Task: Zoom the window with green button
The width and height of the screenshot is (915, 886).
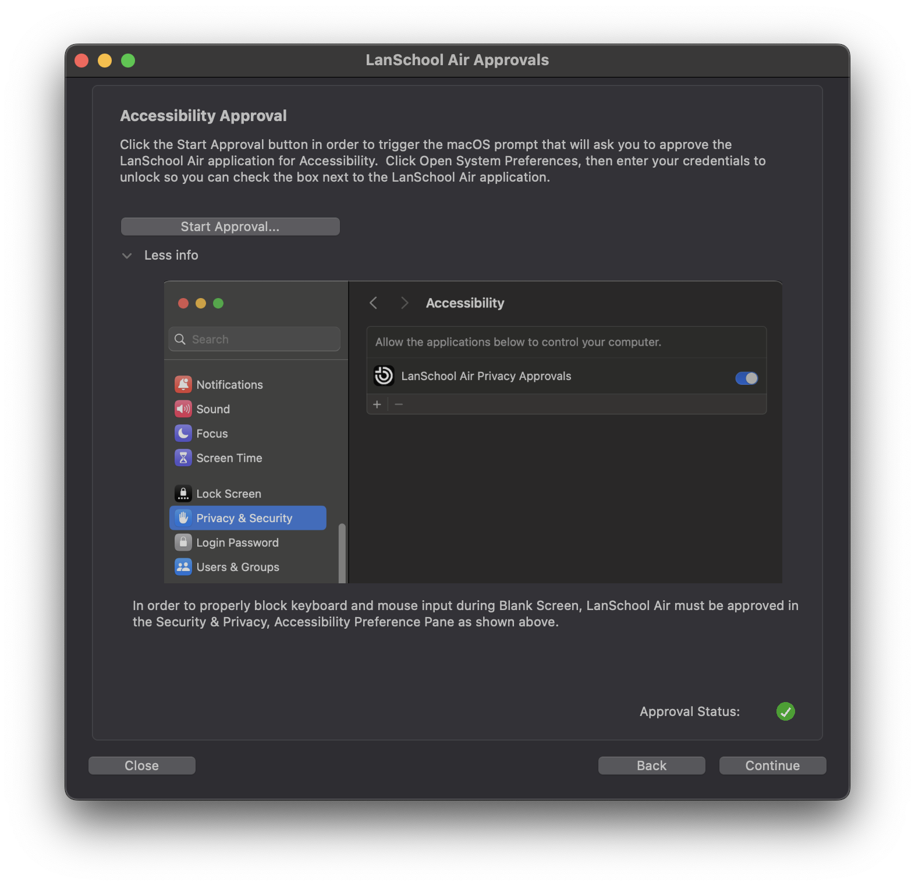Action: [x=128, y=61]
